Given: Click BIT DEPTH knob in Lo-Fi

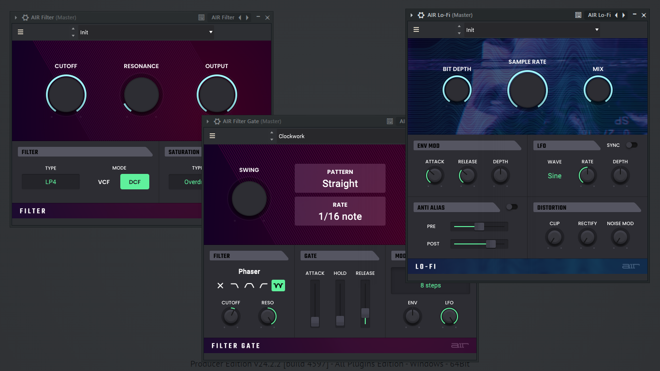Looking at the screenshot, I should (457, 90).
